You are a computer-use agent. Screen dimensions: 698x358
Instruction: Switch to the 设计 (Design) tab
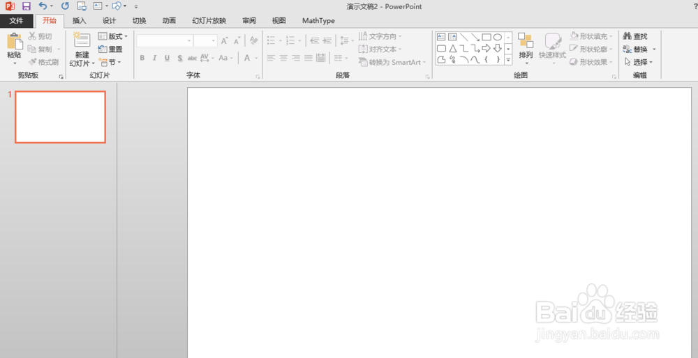(x=109, y=20)
